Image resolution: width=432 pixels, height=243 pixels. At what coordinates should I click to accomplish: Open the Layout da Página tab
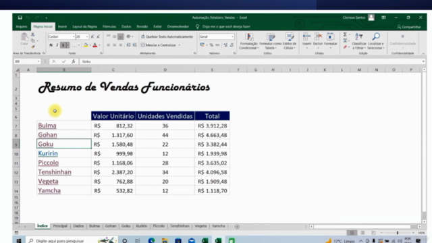[84, 27]
